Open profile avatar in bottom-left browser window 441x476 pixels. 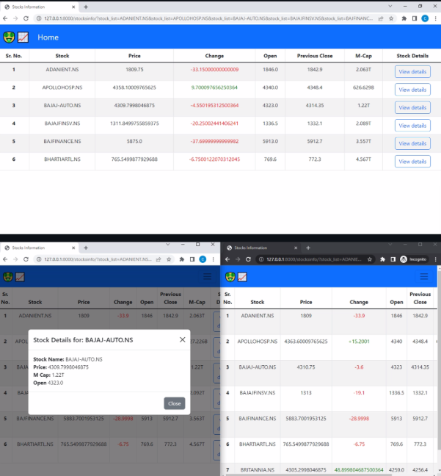click(203, 259)
